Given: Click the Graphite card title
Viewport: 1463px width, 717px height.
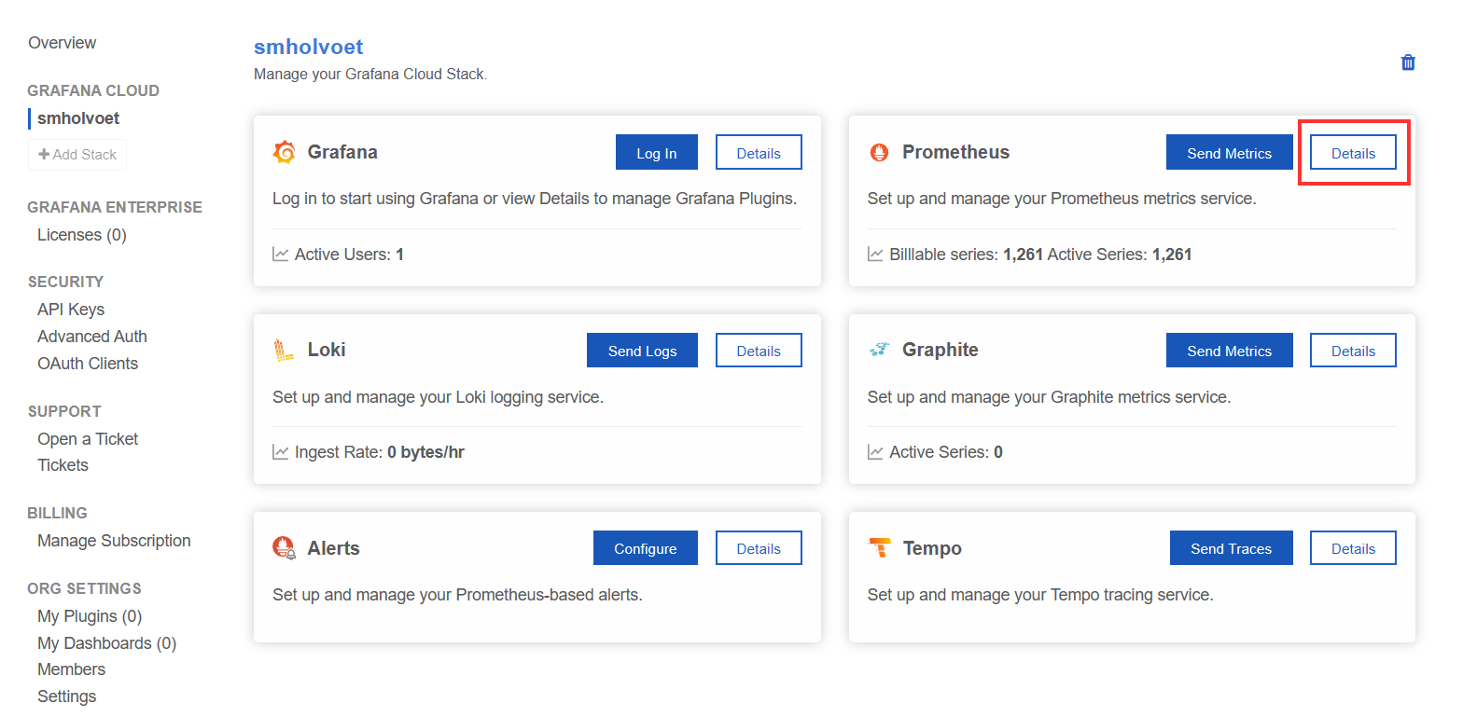Looking at the screenshot, I should point(940,350).
